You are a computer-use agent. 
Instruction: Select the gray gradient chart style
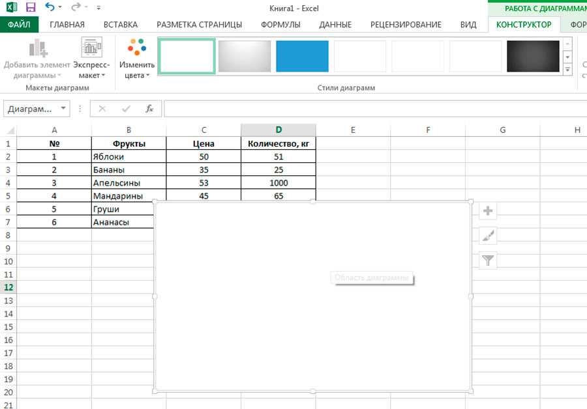245,56
